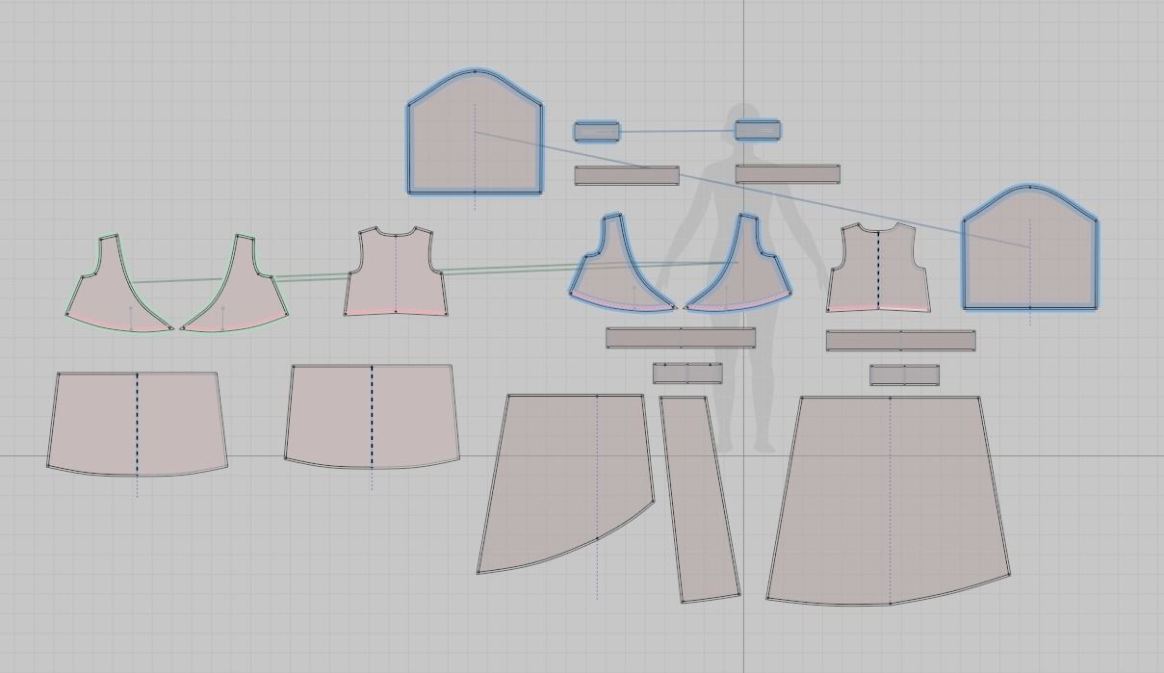
Task: Select the trapezoid skirt panel left of center
Action: tap(373, 414)
